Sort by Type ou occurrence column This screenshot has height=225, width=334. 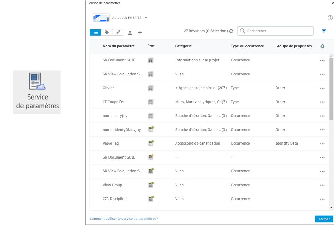coord(247,46)
